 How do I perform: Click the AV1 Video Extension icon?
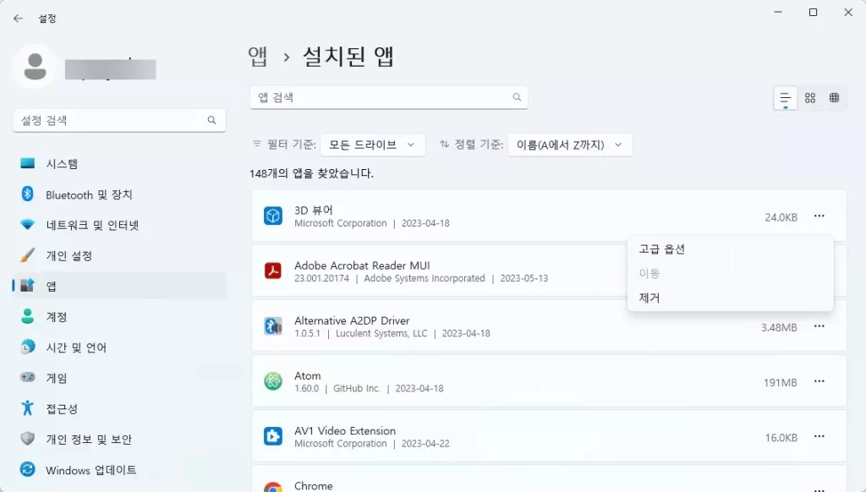pos(273,436)
